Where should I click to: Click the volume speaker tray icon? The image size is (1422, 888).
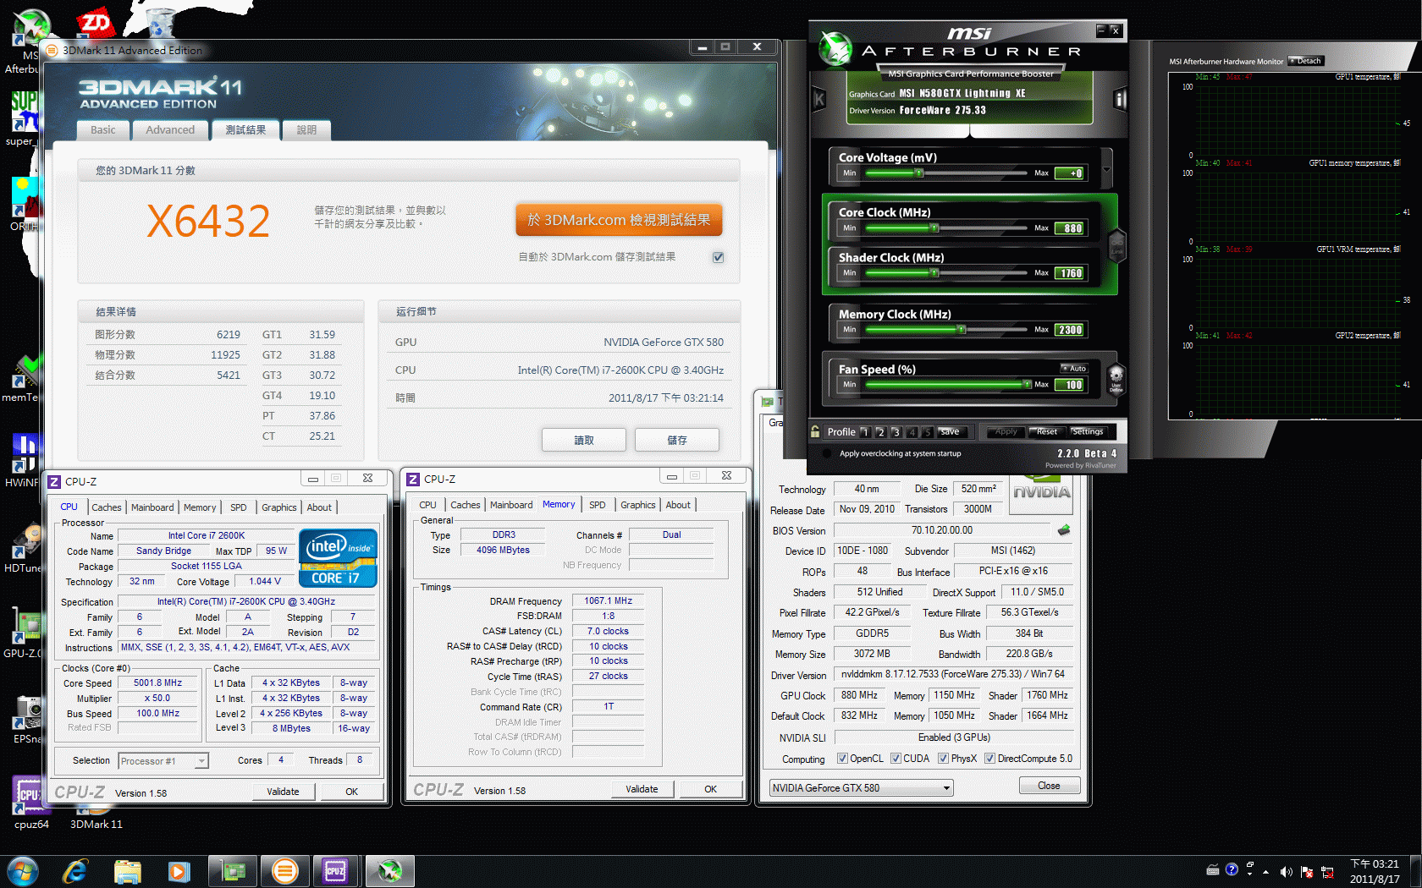pyautogui.click(x=1287, y=872)
